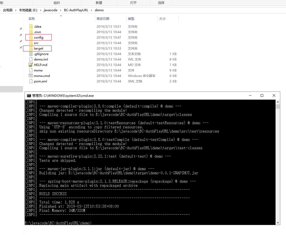Expand chevron after BC-AuthPlayURL in breadcrumb

point(92,10)
